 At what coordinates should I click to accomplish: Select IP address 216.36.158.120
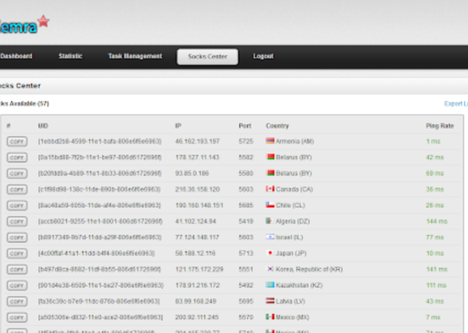(197, 190)
